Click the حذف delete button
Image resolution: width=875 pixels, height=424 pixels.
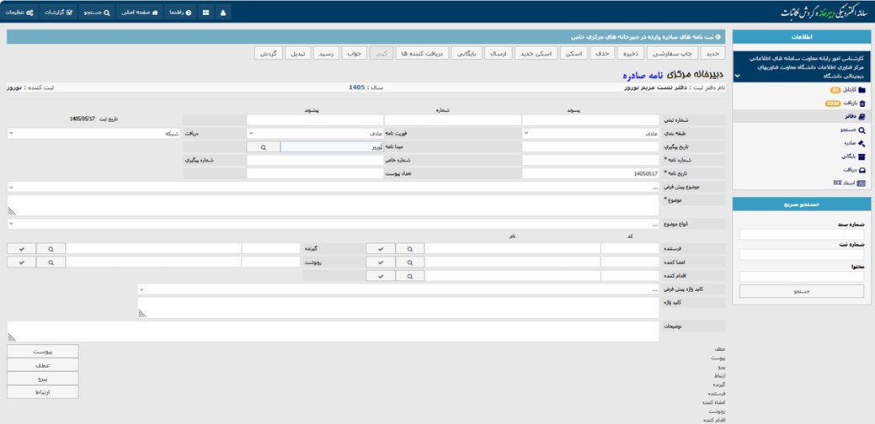[x=603, y=53]
